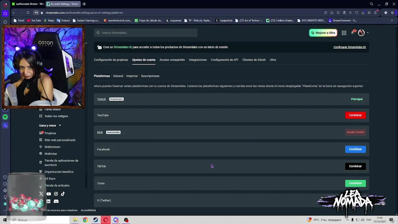398x224 pixels.
Task: Open Propinas in the sidebar
Action: pos(50,133)
